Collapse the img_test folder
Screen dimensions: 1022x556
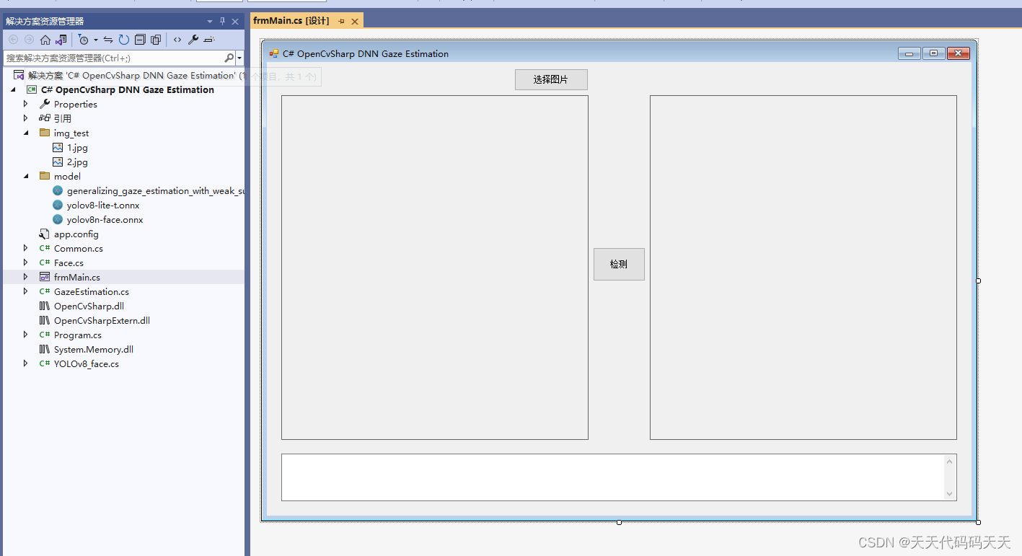pos(26,133)
